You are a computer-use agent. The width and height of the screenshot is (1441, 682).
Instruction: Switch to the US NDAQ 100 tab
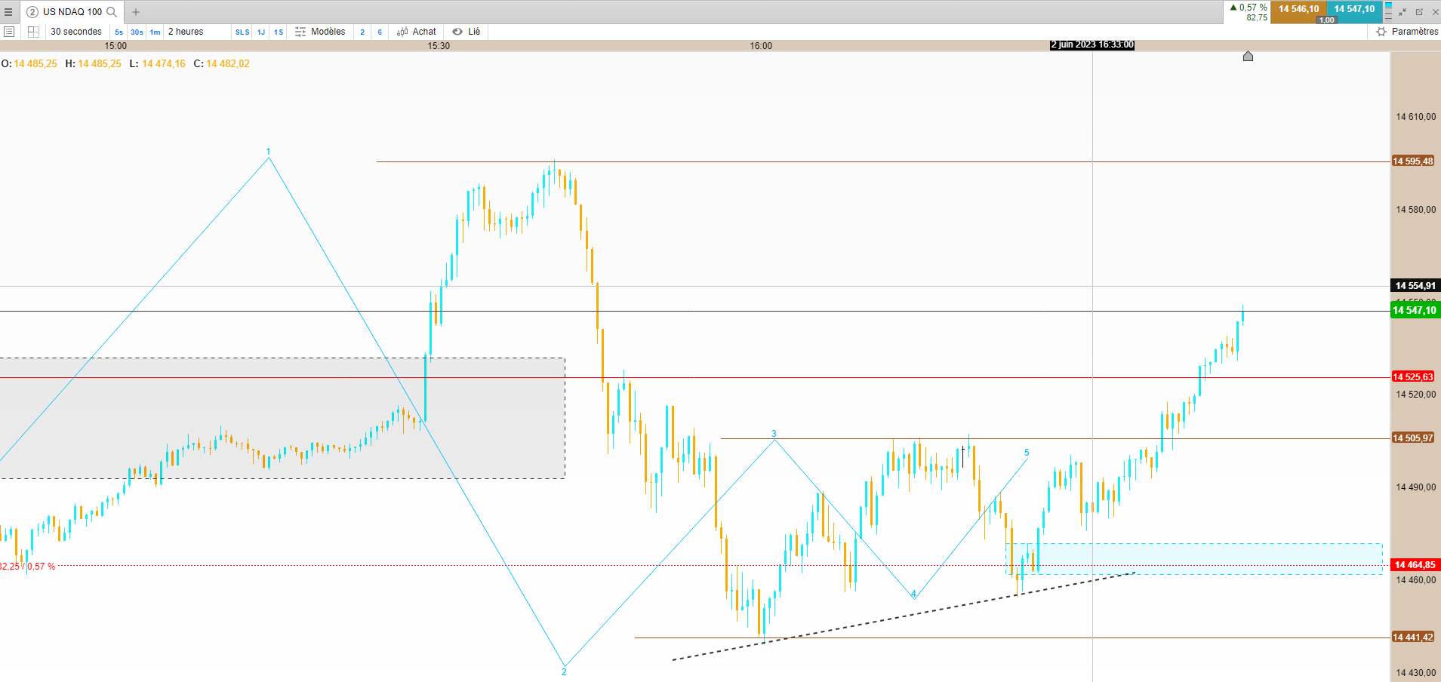coord(65,12)
